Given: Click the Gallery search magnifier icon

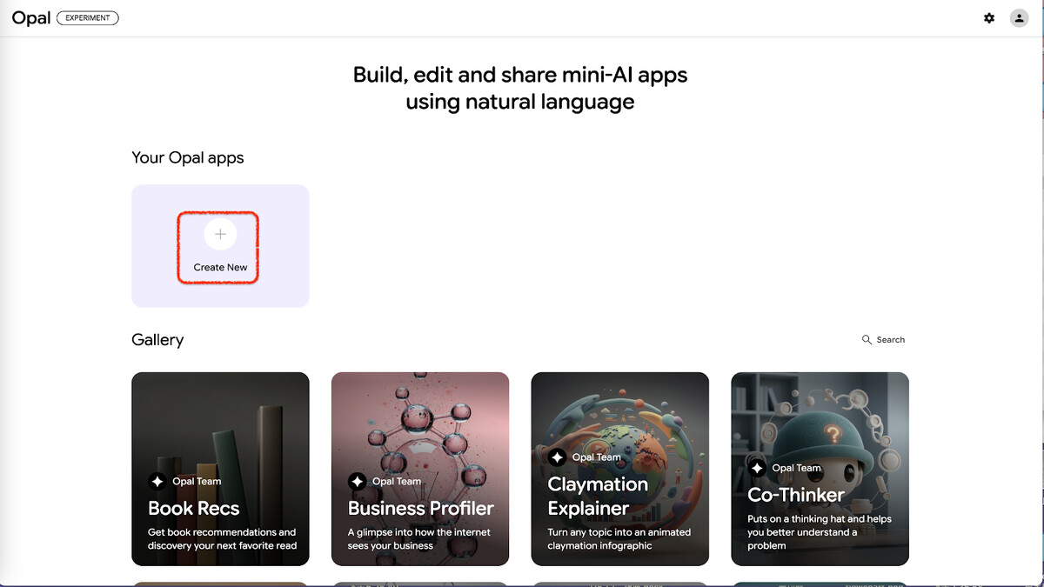Looking at the screenshot, I should click(867, 340).
